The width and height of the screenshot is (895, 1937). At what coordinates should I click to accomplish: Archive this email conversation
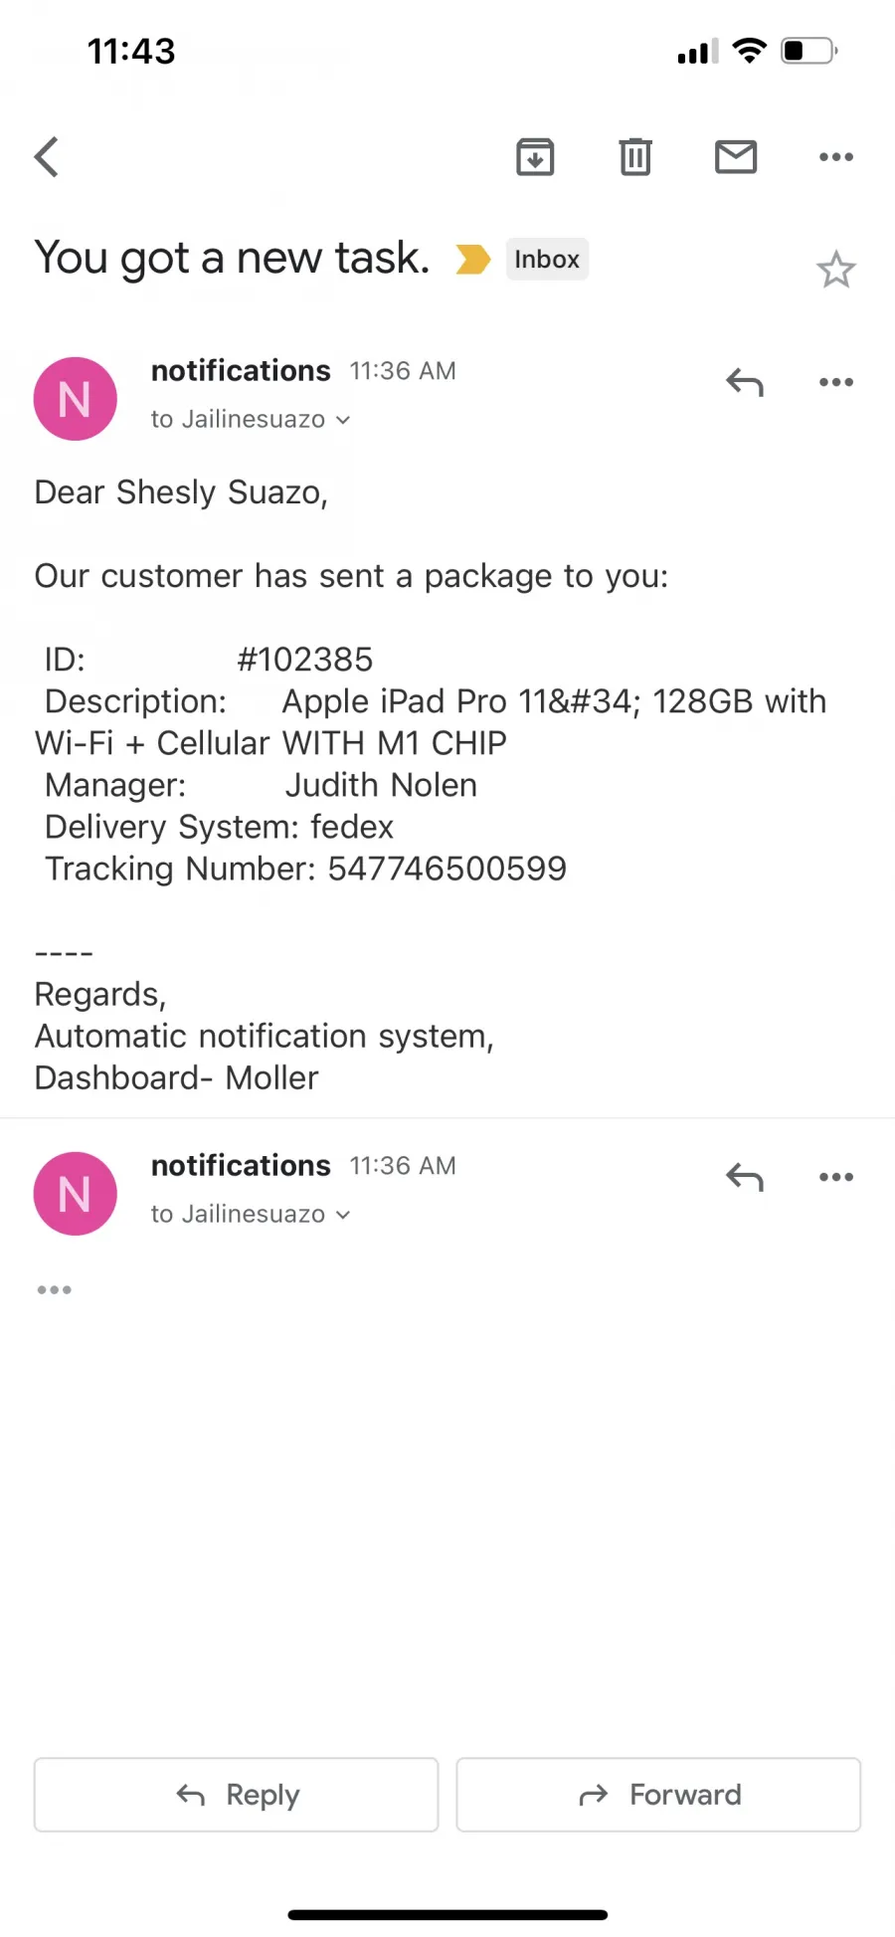pos(535,156)
